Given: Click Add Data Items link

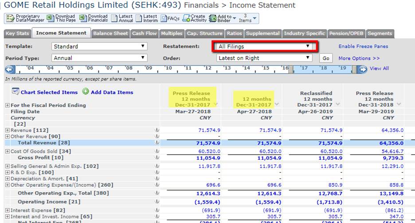Looking at the screenshot, I should [112, 92].
